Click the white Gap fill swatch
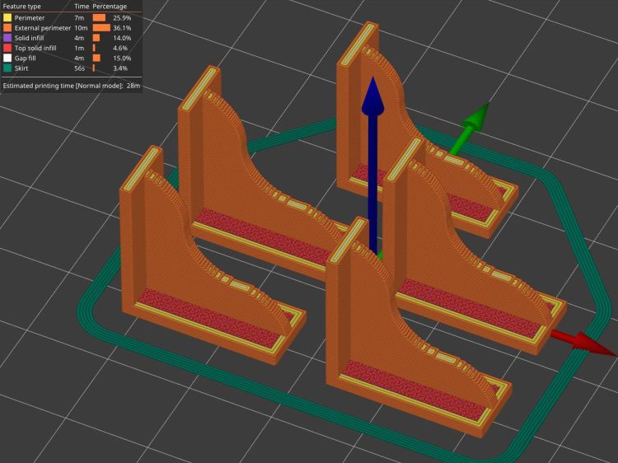 (7, 58)
